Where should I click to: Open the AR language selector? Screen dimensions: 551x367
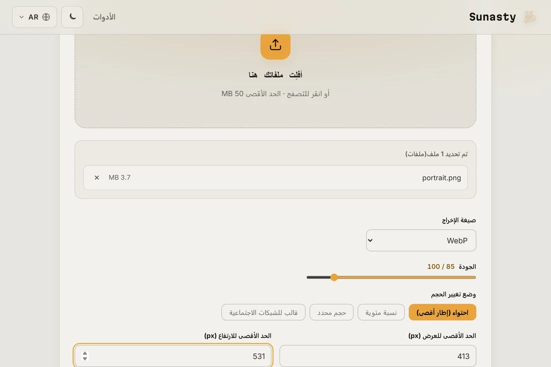pos(35,17)
